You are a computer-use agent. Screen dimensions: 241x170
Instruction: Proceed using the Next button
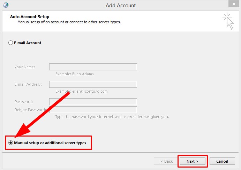pyautogui.click(x=193, y=161)
